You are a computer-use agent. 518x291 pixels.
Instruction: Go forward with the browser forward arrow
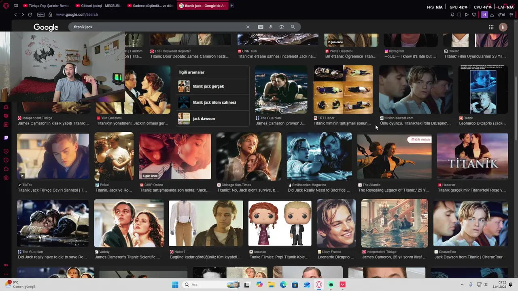[23, 15]
